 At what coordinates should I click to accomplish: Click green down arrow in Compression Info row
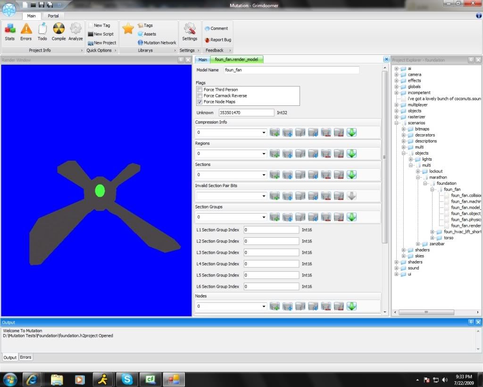tap(351, 132)
